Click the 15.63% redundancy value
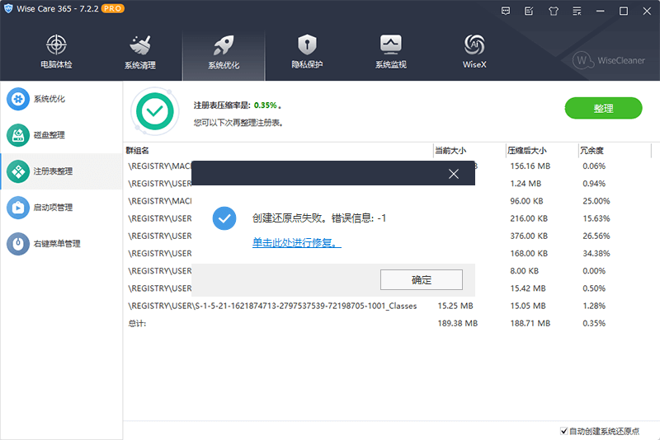This screenshot has width=660, height=440. coord(596,218)
